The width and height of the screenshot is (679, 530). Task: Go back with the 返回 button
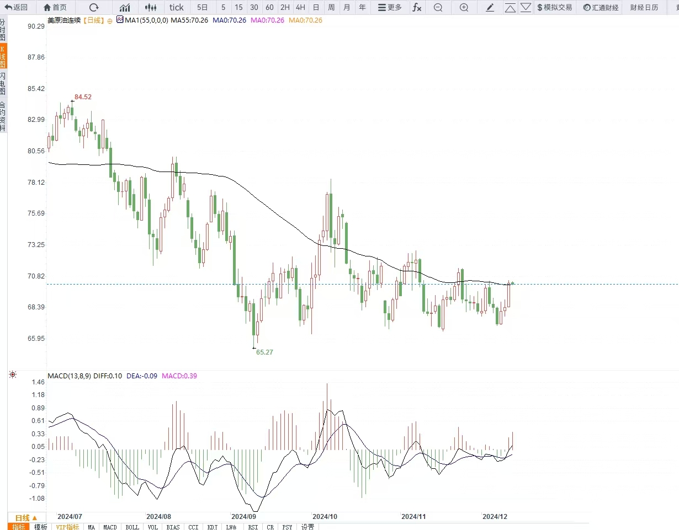(16, 7)
